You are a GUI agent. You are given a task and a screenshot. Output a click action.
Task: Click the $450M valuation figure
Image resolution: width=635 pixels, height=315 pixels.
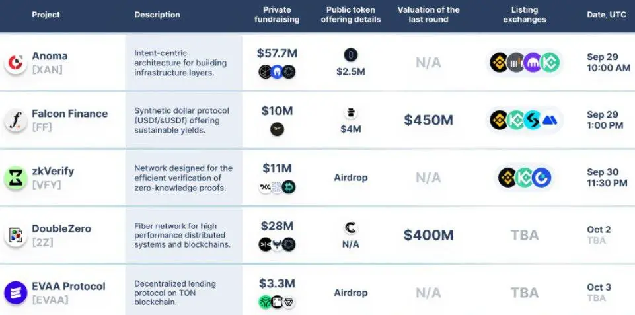point(428,120)
